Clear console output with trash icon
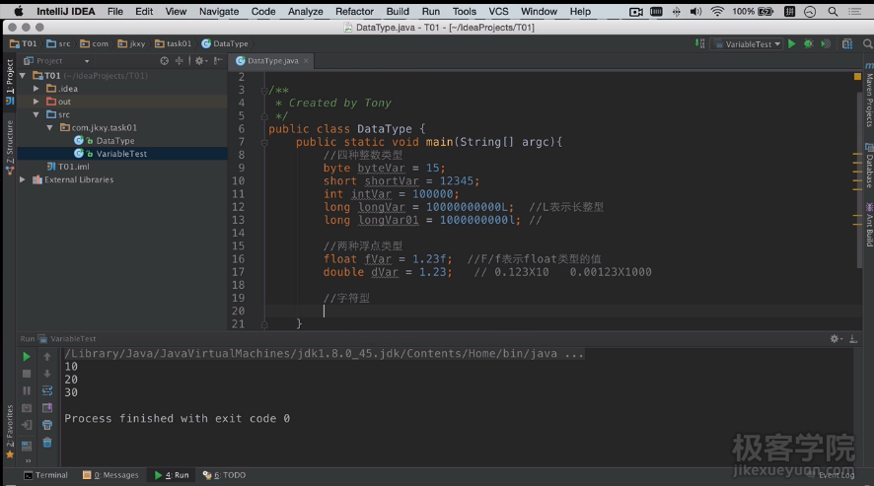 [47, 442]
